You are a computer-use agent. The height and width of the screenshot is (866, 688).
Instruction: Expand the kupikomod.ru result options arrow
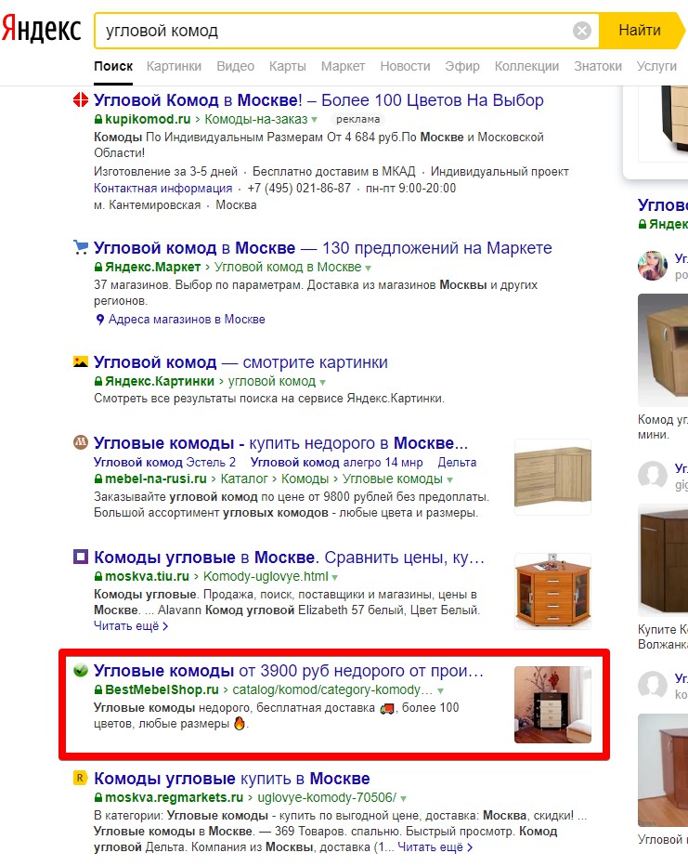(x=315, y=119)
